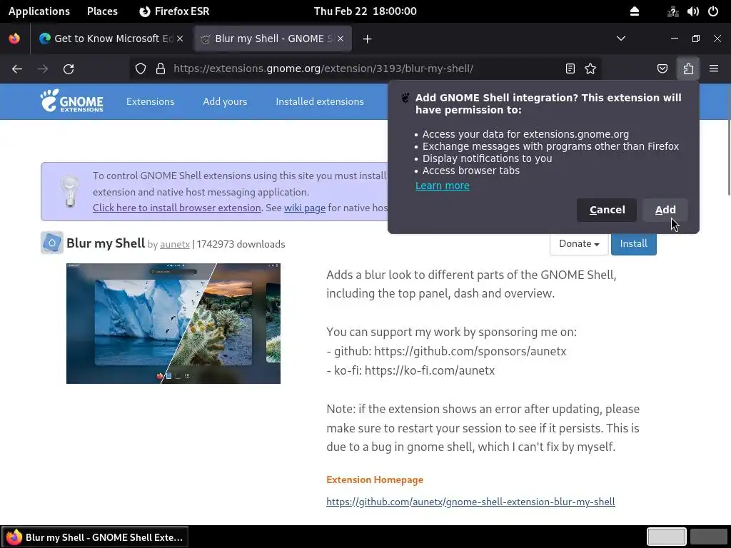Go to the Extensions nav item
This screenshot has width=731, height=548.
click(150, 101)
